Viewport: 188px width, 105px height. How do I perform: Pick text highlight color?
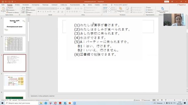tap(58, 12)
